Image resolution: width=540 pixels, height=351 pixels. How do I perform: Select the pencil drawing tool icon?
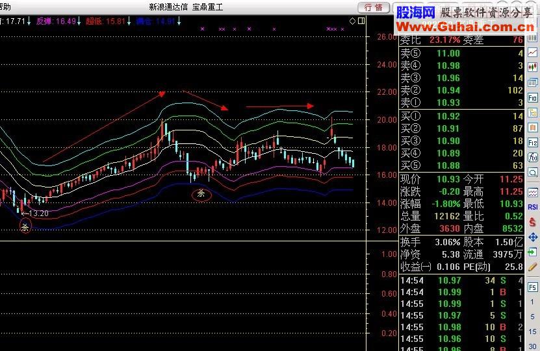532,267
